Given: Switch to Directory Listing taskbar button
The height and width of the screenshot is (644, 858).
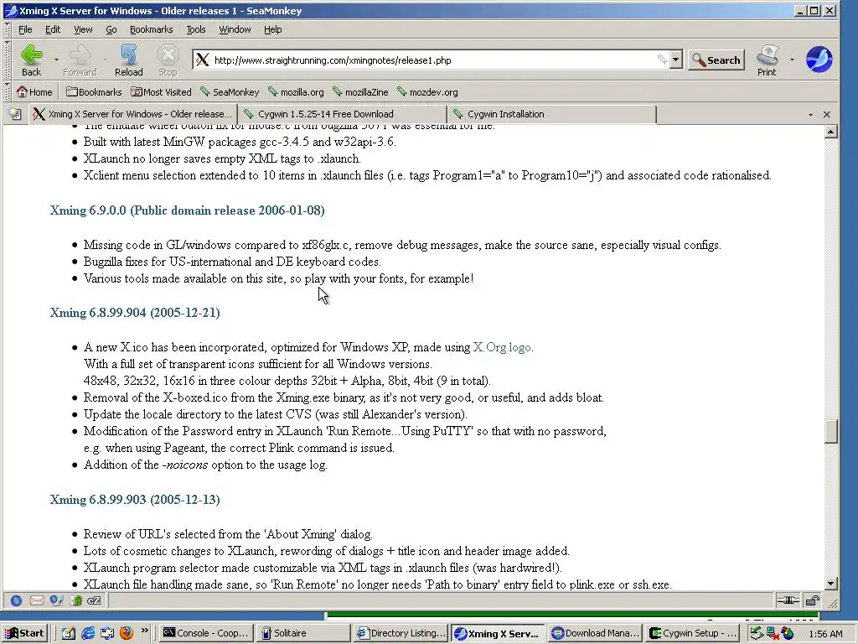Looking at the screenshot, I should coord(401,633).
